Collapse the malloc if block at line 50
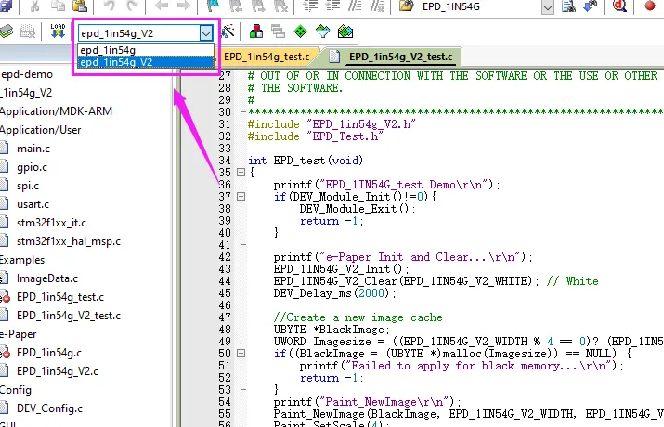 click(241, 353)
